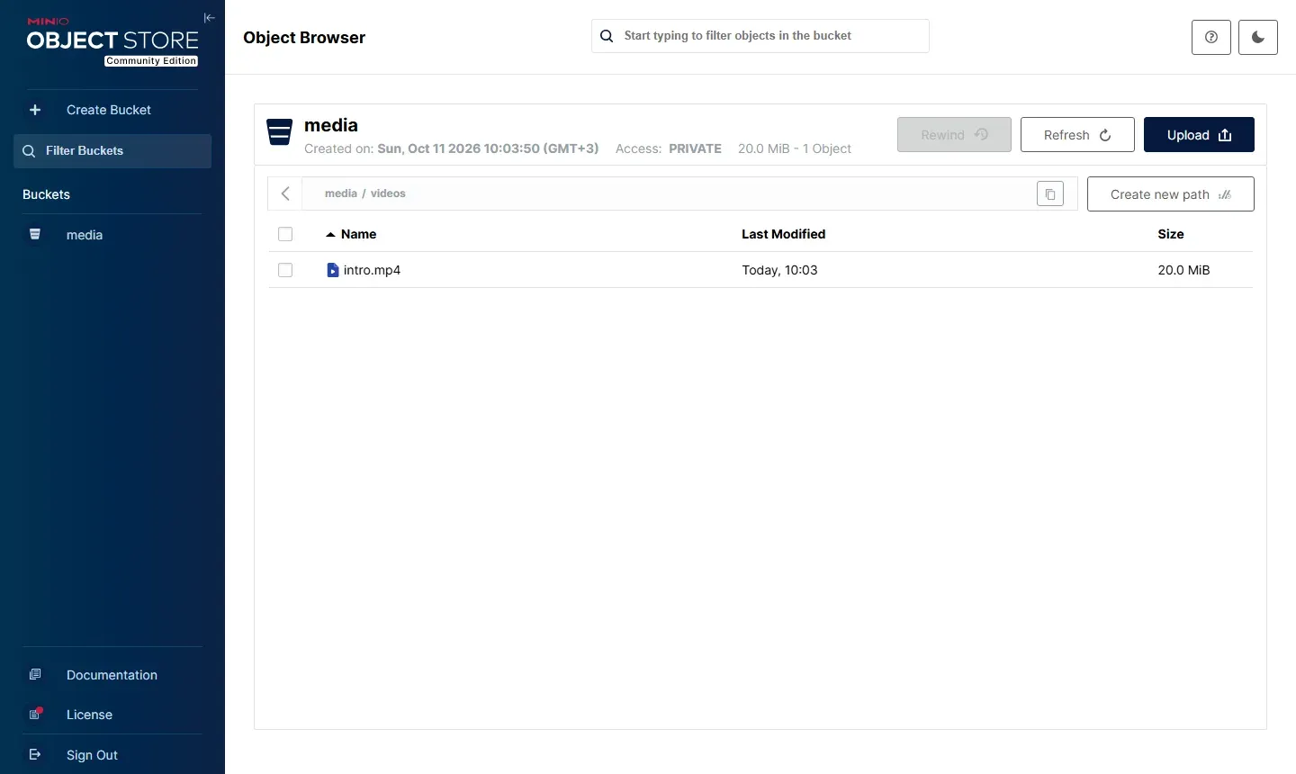Click the Upload button
This screenshot has height=774, width=1296.
click(1199, 135)
